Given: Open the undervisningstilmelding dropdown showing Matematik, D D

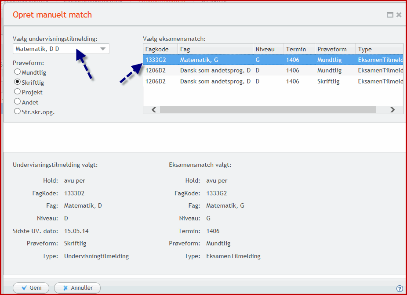Looking at the screenshot, I should [61, 49].
